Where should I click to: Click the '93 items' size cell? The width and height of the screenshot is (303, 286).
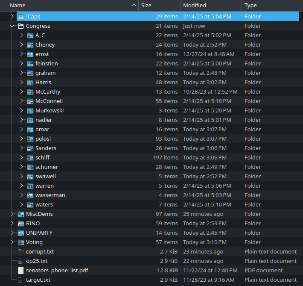tap(167, 139)
